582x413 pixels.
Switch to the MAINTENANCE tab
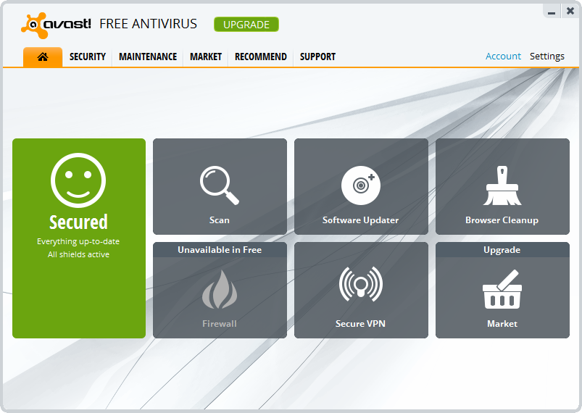[x=148, y=57]
